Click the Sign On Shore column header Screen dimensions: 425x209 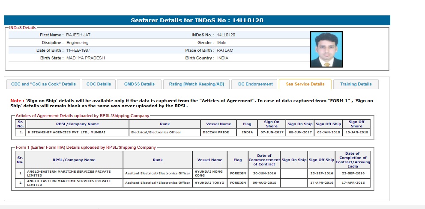pyautogui.click(x=272, y=124)
